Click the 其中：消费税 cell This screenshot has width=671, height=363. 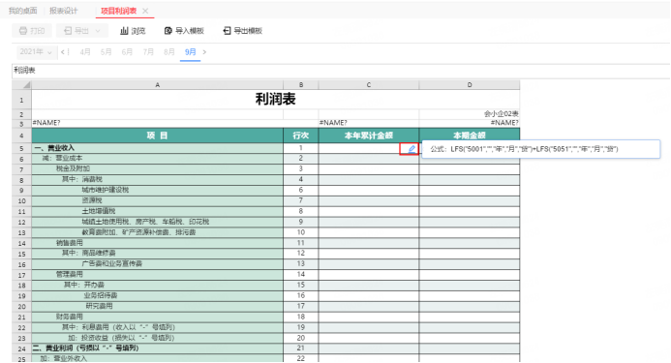click(158, 180)
